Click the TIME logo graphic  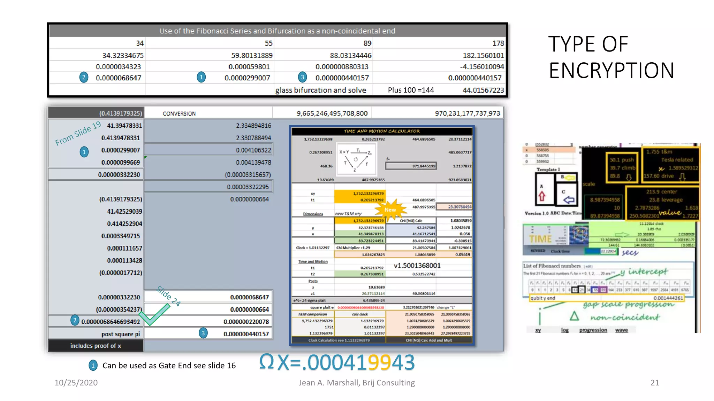[x=540, y=239]
